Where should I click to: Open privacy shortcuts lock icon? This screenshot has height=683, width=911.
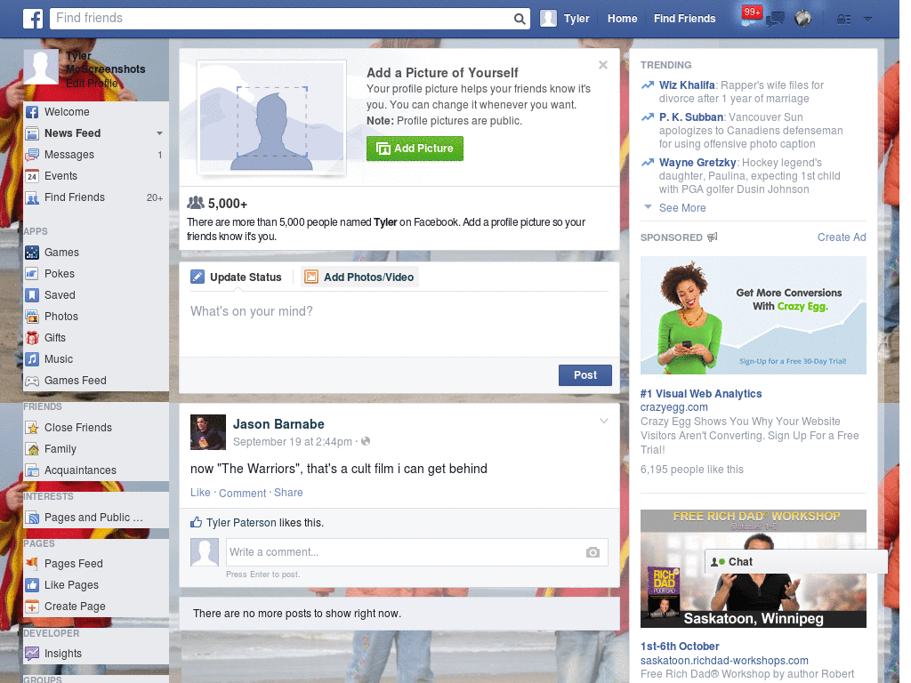pos(843,20)
